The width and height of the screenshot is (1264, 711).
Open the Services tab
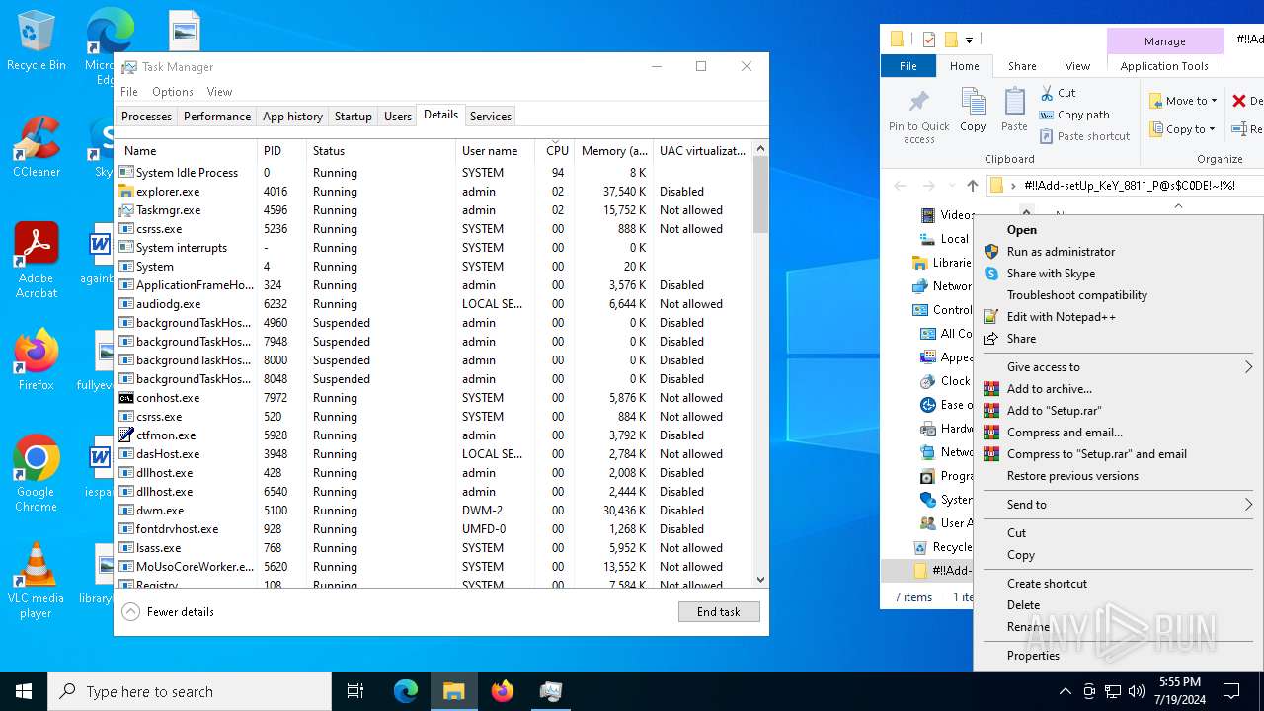point(491,117)
